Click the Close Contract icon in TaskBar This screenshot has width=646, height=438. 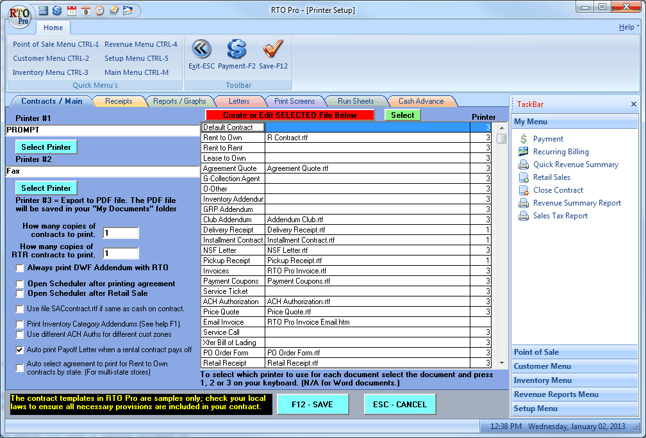524,190
